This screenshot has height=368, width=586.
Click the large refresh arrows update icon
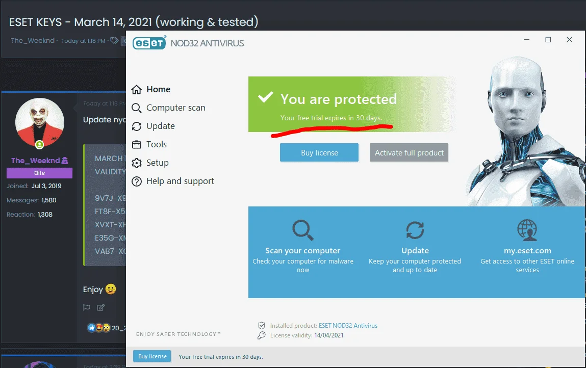pos(415,230)
